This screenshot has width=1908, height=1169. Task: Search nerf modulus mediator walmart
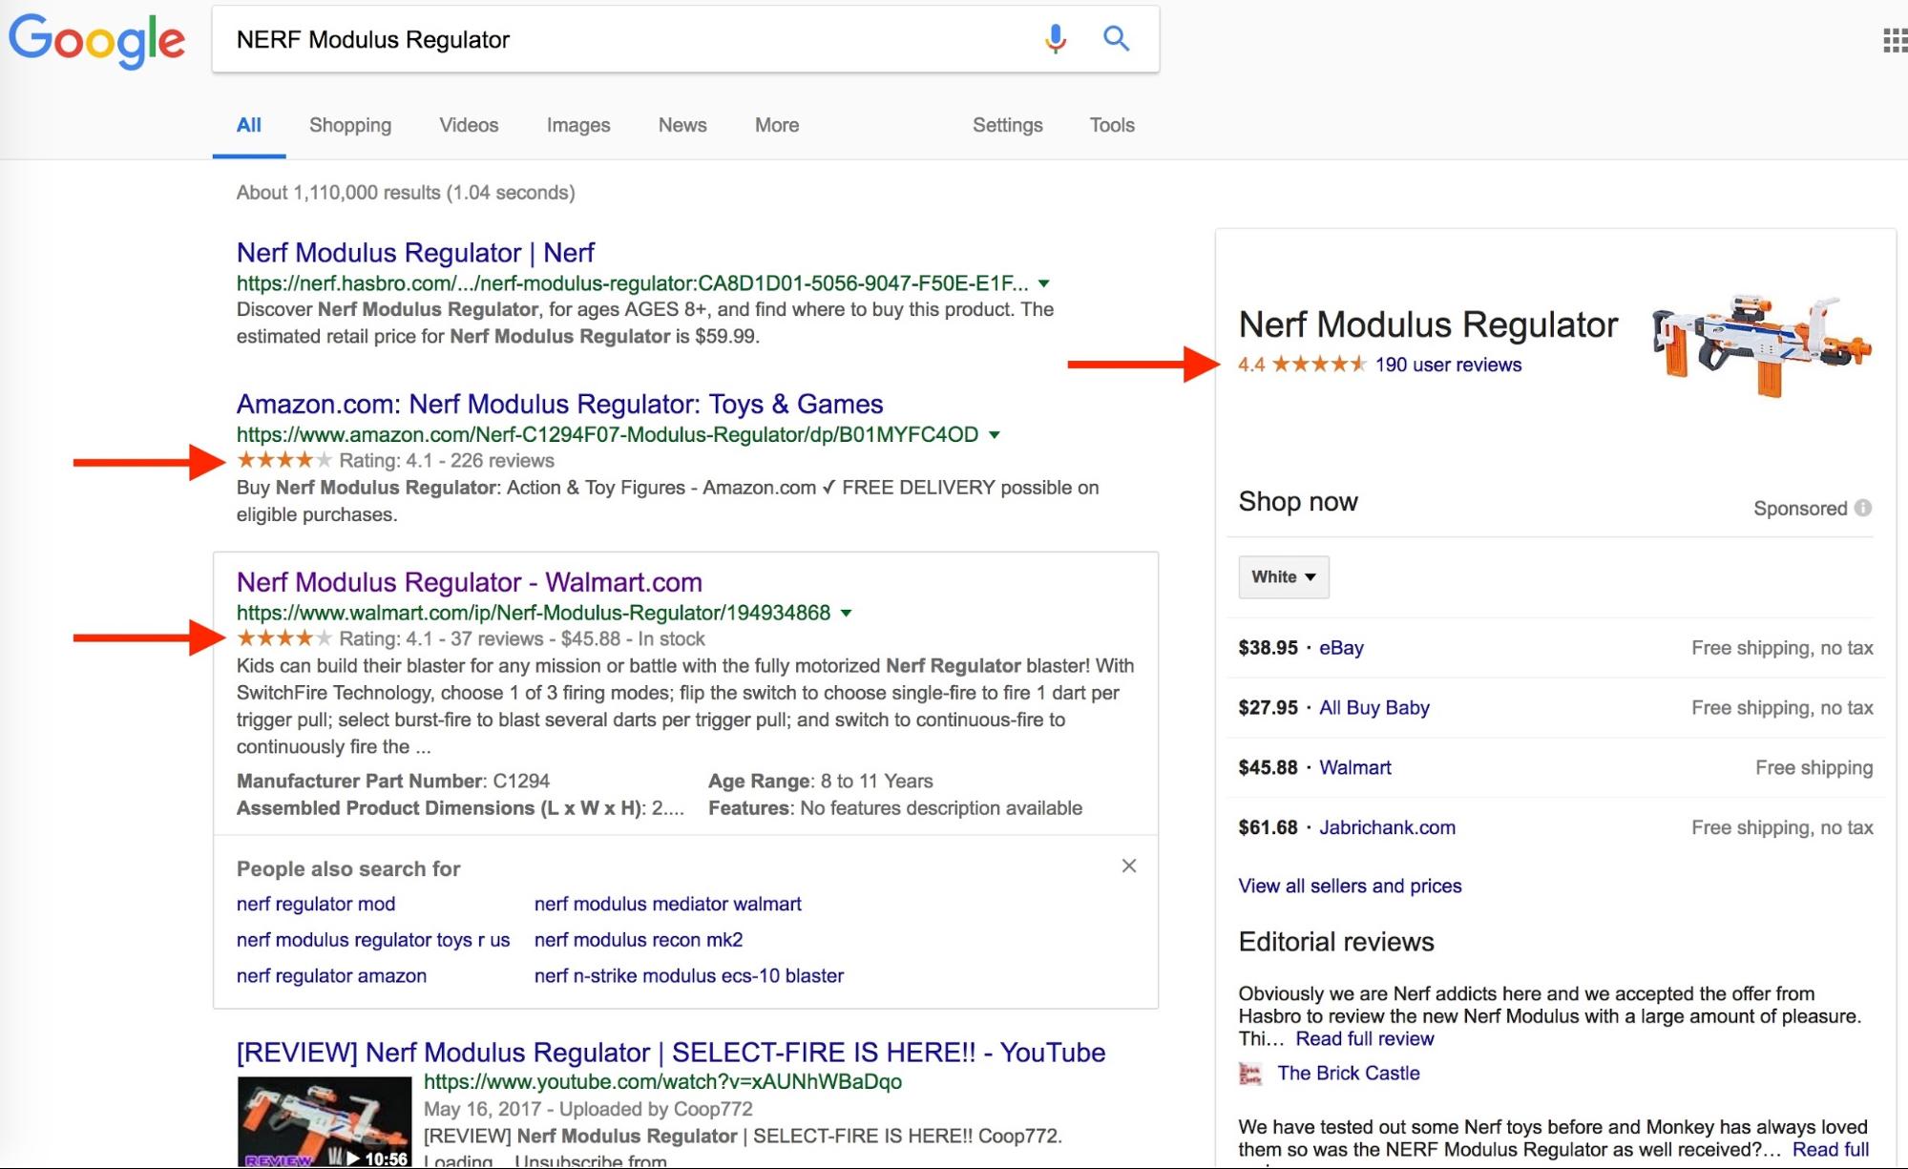pos(668,904)
